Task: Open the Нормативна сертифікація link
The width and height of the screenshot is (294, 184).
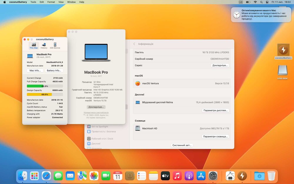Action: coord(96,112)
